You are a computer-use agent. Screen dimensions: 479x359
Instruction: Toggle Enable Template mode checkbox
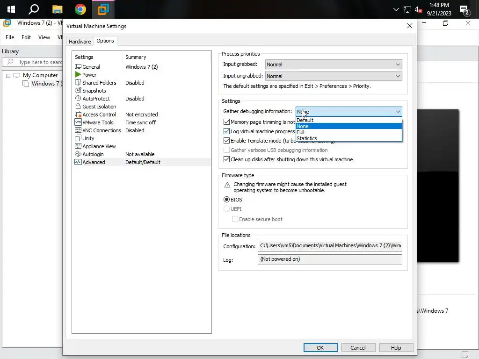(226, 141)
